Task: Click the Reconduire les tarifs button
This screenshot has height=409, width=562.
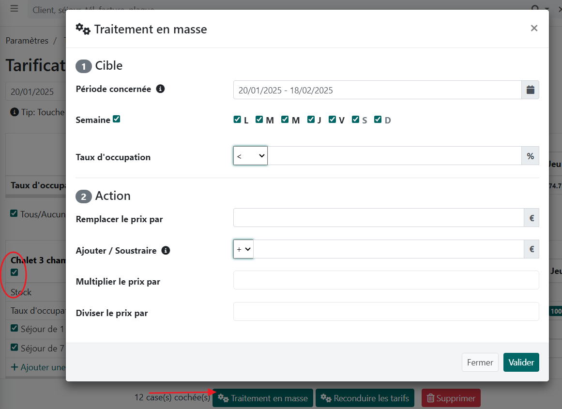Action: [365, 398]
